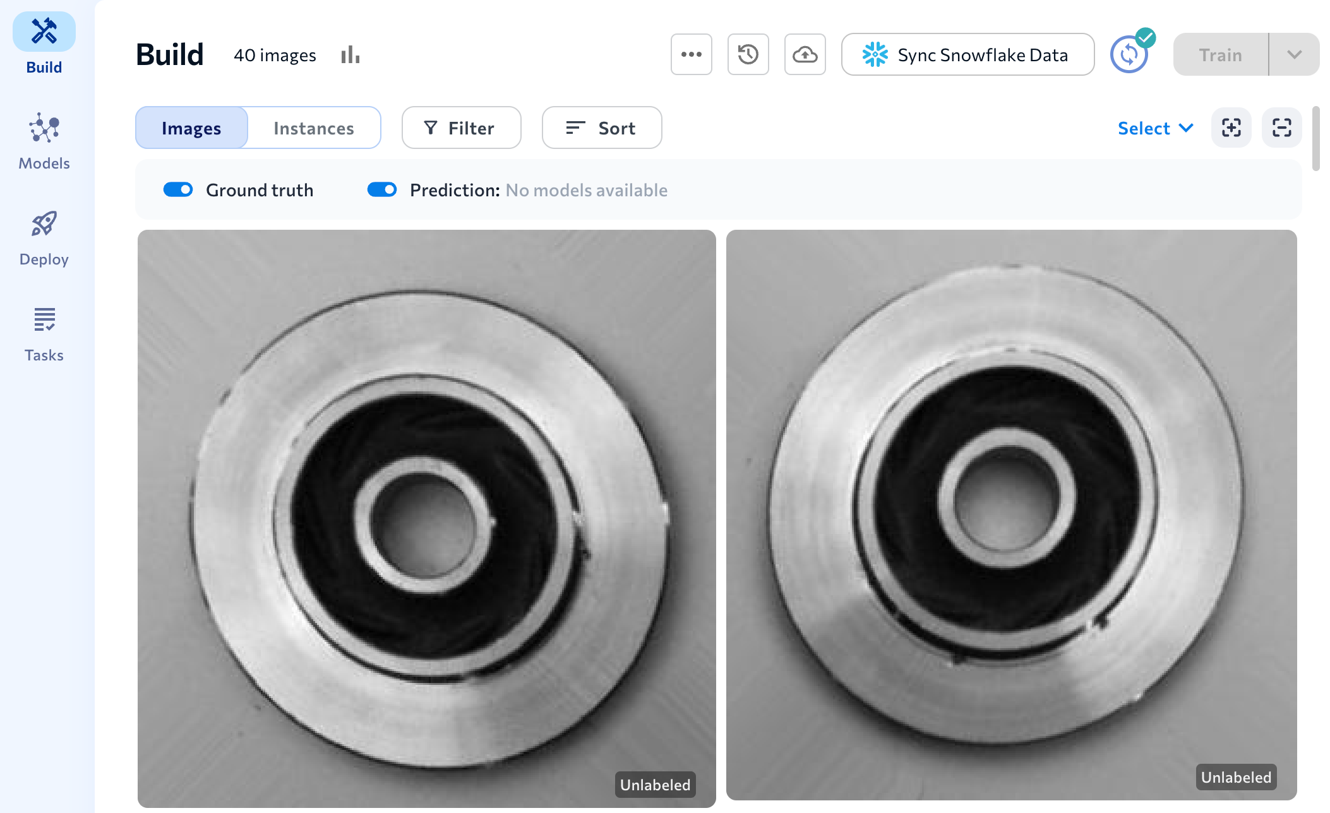Screen dimensions: 1330x813
Task: Click the Build tools icon
Action: [44, 32]
